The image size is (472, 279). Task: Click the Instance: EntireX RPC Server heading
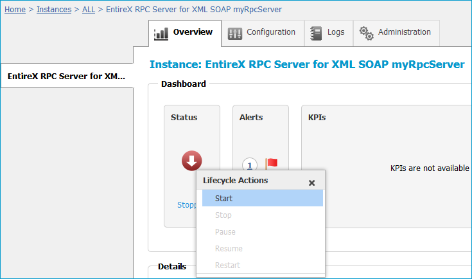click(x=307, y=64)
